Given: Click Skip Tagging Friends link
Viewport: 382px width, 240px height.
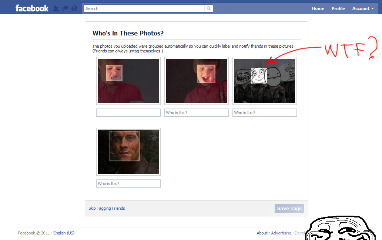Looking at the screenshot, I should pos(107,208).
